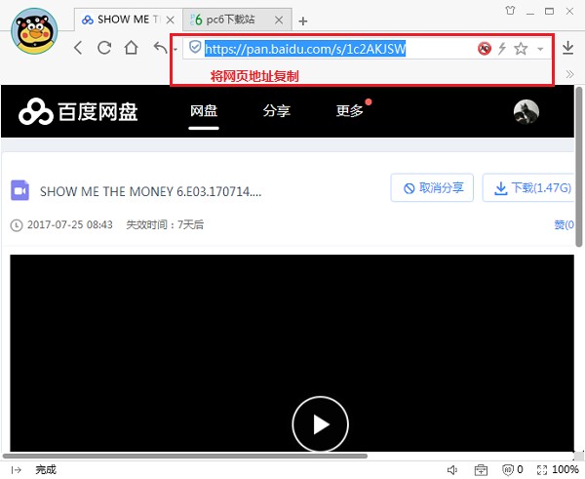This screenshot has height=479, width=585.
Task: Click the 赞 like link
Action: [564, 224]
